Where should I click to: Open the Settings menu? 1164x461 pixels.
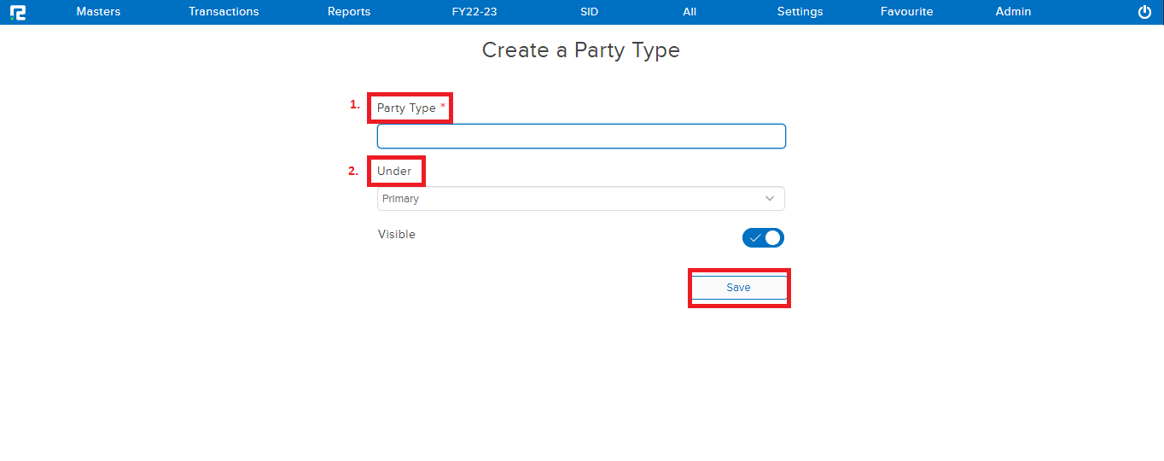point(800,12)
